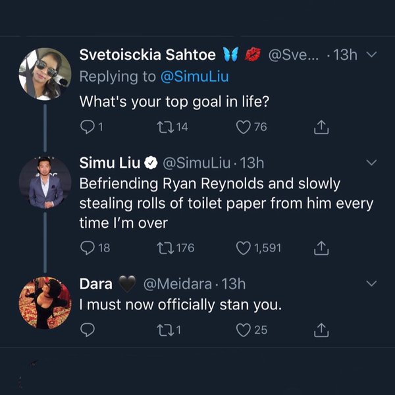The image size is (395, 395).
Task: Click Simu Liu's avatar photo
Action: coord(45,182)
